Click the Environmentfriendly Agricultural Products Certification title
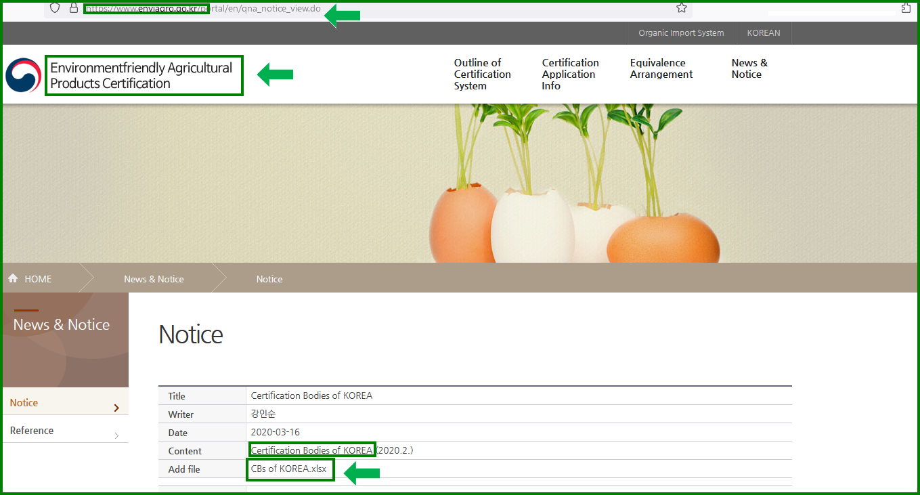 [x=141, y=75]
